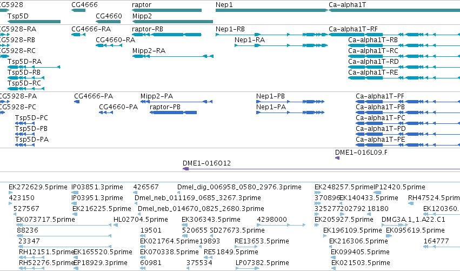Click the DME1-016L09.F feature
This screenshot has height=271, width=460.
point(337,158)
